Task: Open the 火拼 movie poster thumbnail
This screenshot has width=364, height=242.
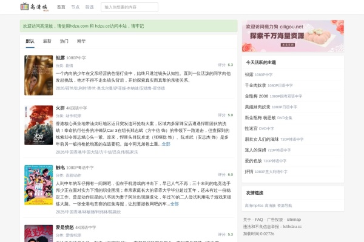Action: (x=39, y=125)
